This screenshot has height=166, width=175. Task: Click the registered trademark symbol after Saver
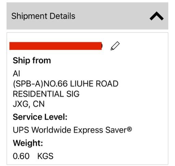130,129
